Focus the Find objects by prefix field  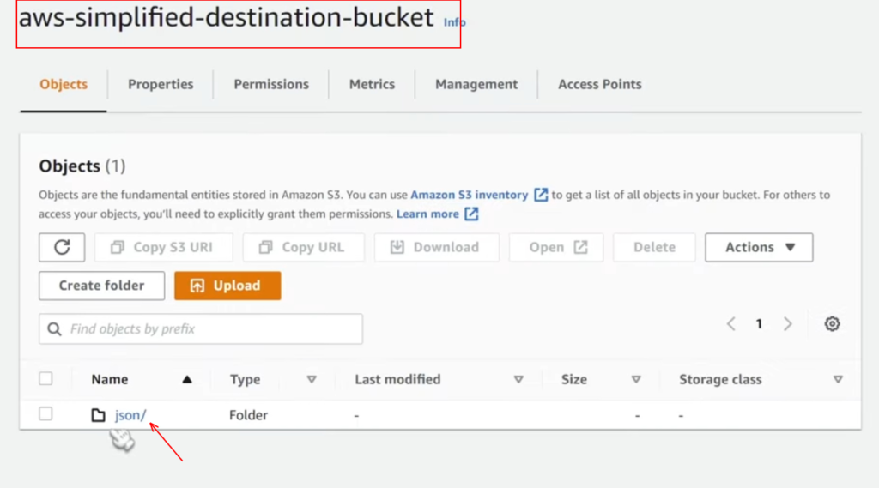(201, 328)
